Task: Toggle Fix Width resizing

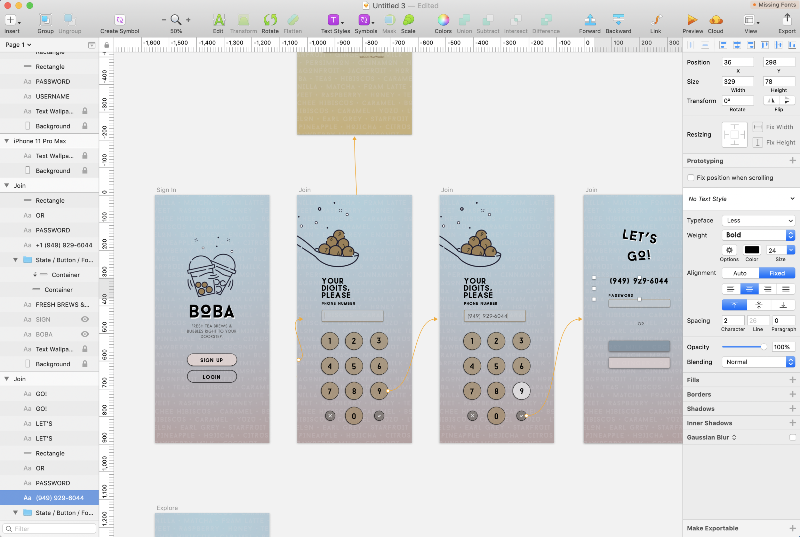Action: coord(758,127)
